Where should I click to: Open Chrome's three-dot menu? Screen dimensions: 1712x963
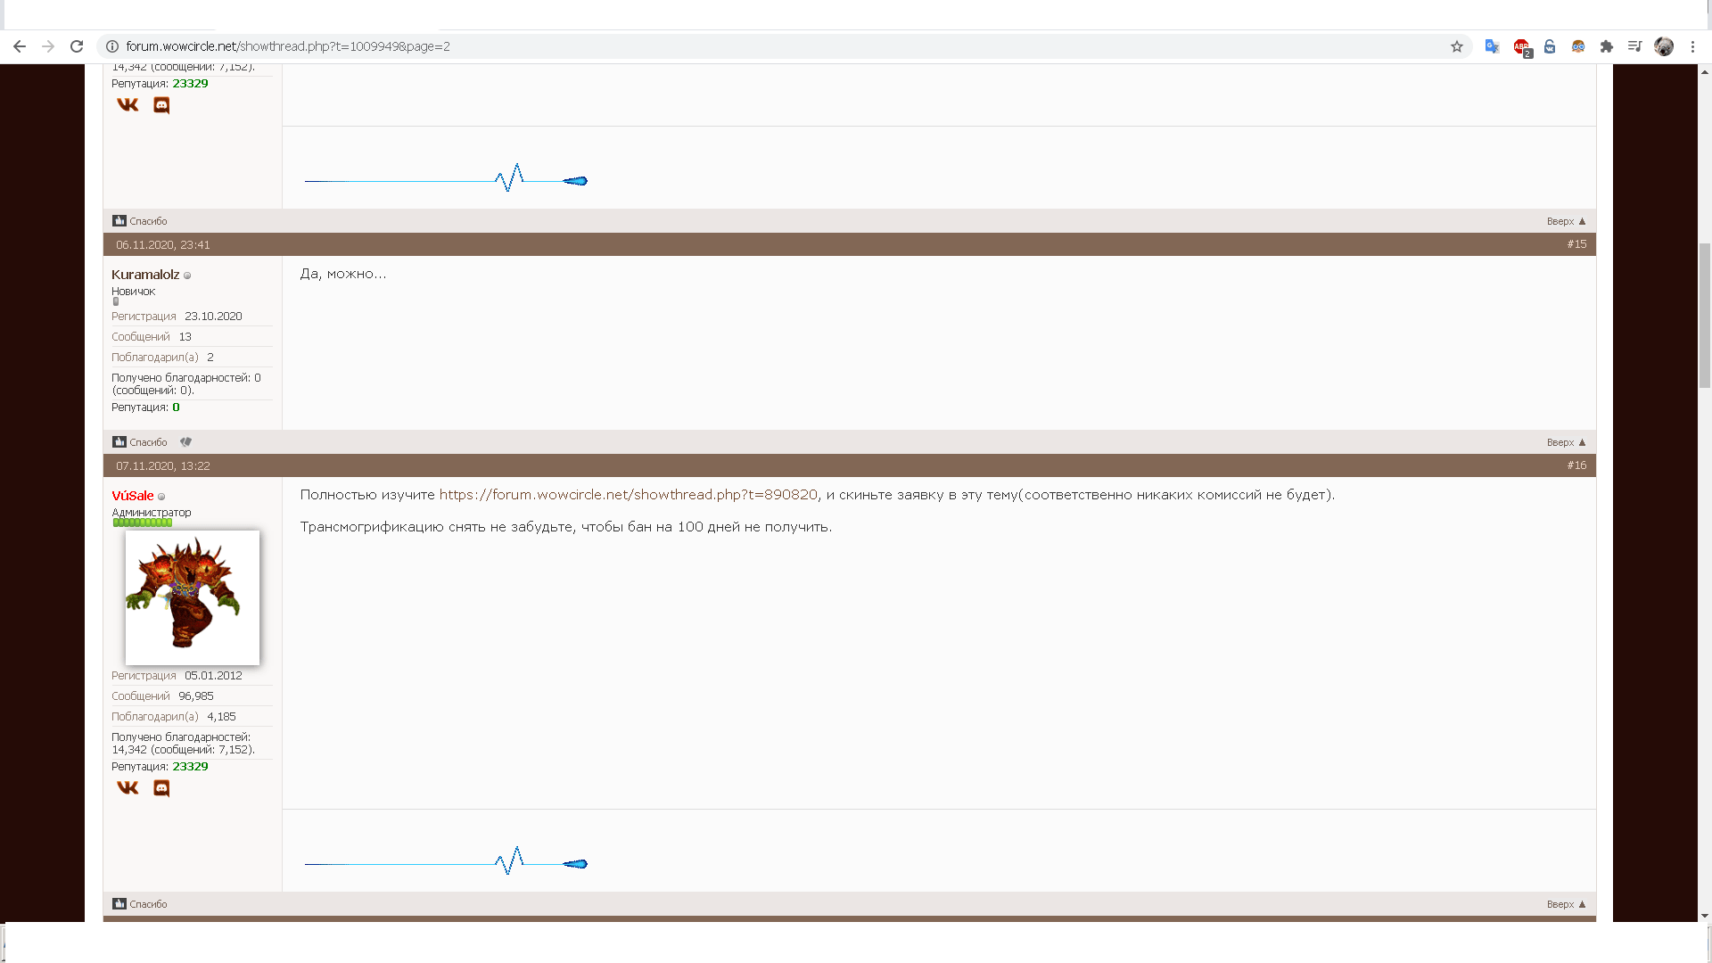point(1692,46)
